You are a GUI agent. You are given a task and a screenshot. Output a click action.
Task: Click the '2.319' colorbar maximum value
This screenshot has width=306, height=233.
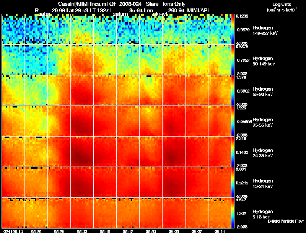click(241, 138)
